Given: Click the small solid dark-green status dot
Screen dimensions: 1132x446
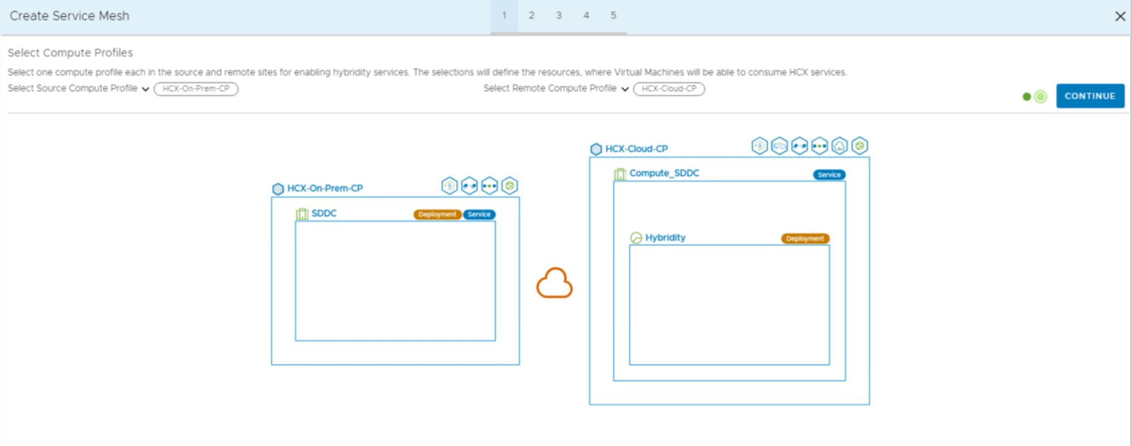Looking at the screenshot, I should coord(1026,96).
